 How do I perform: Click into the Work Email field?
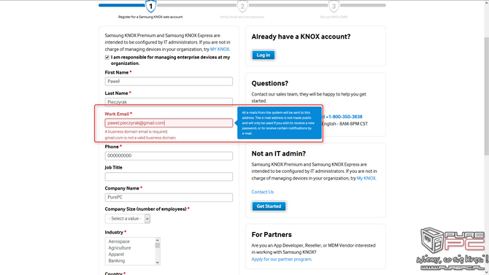[x=169, y=123]
